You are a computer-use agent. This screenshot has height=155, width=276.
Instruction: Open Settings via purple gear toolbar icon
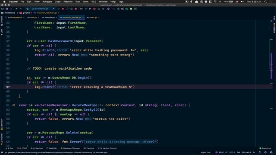pos(108,9)
